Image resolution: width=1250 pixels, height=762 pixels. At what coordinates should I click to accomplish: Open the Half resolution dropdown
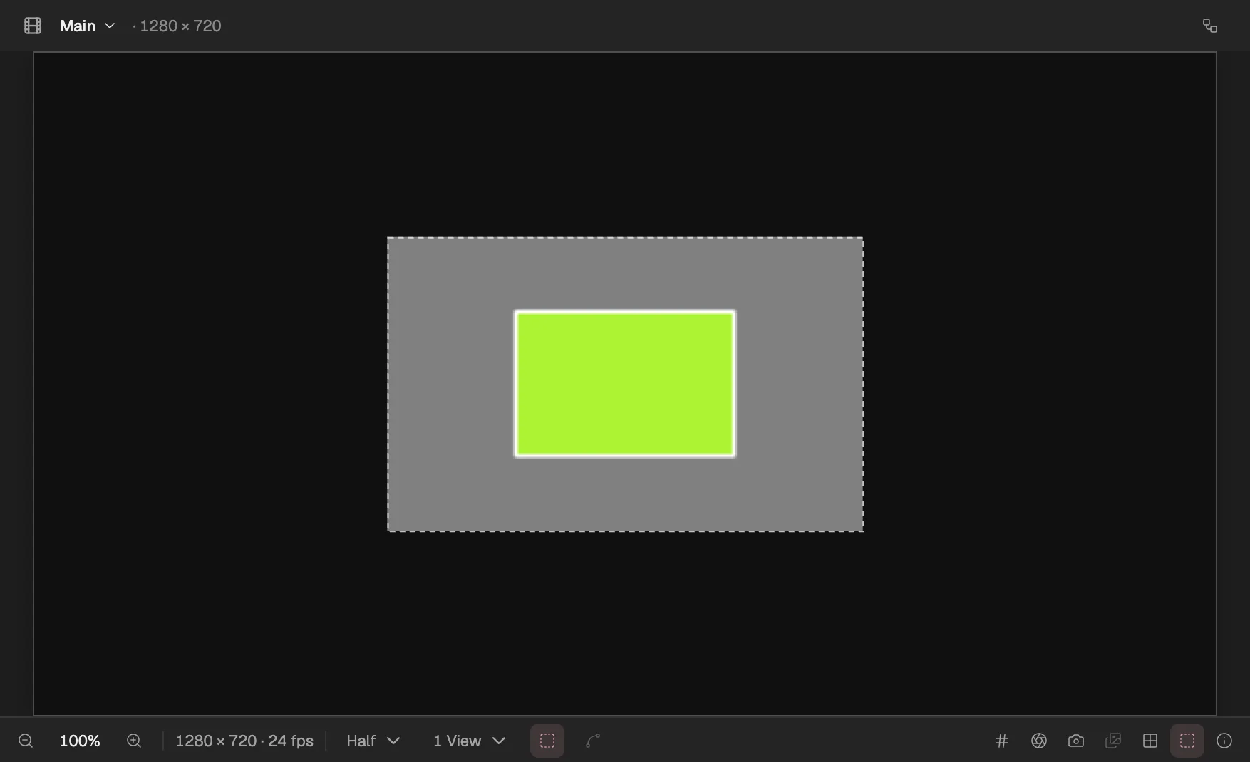tap(373, 741)
